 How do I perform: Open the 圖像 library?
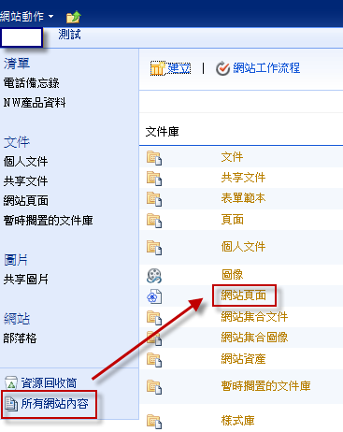232,275
